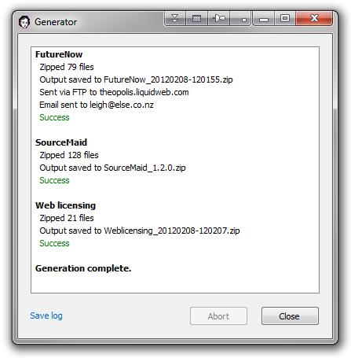Click the theopolis.liquidweb.com FTP line
This screenshot has height=358, width=351.
[114, 92]
